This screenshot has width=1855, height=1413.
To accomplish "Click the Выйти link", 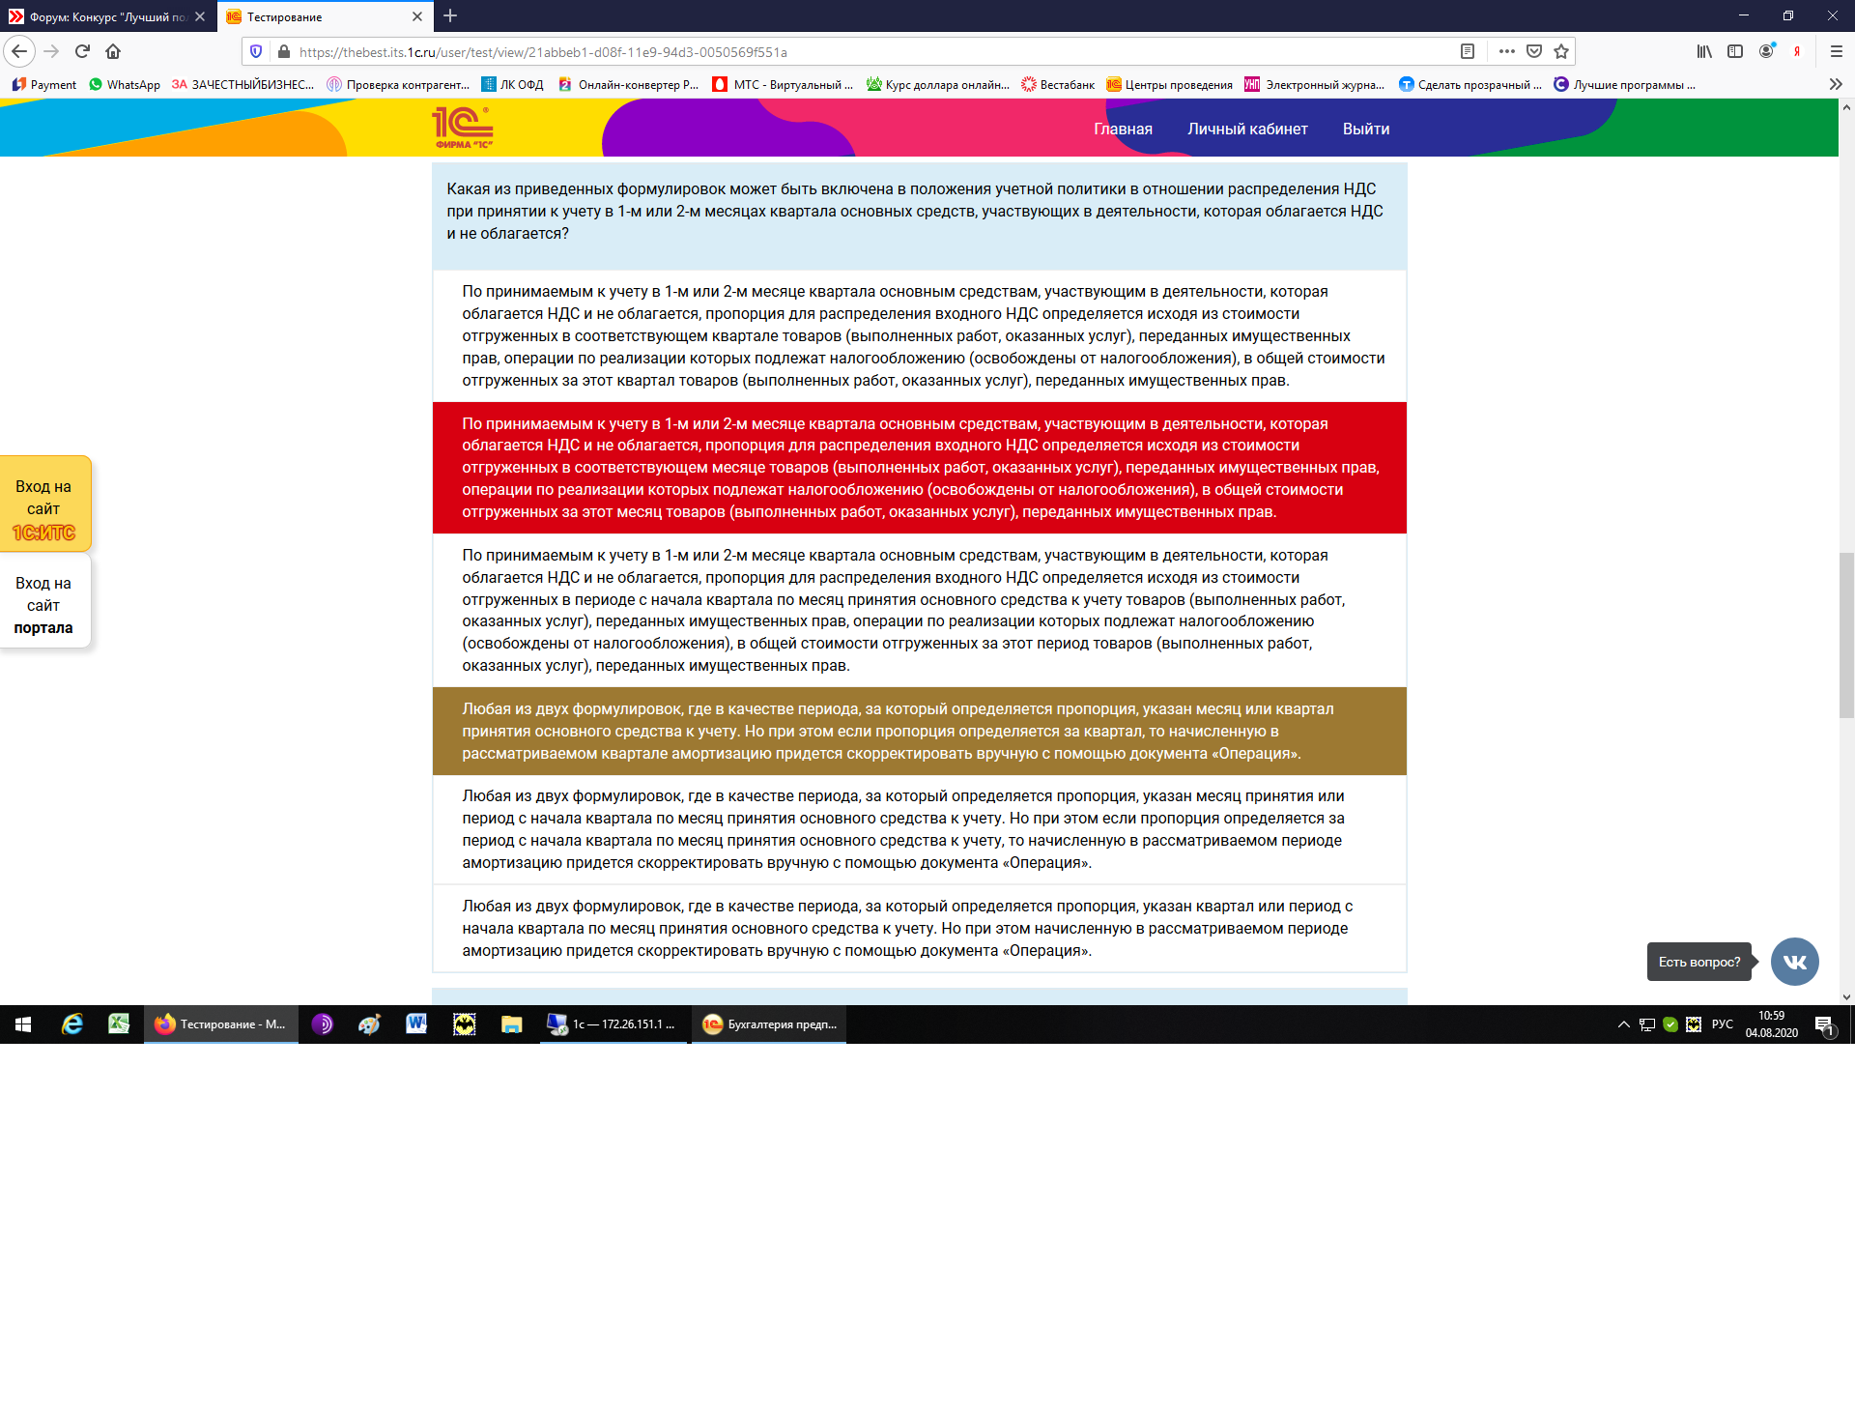I will pyautogui.click(x=1365, y=129).
